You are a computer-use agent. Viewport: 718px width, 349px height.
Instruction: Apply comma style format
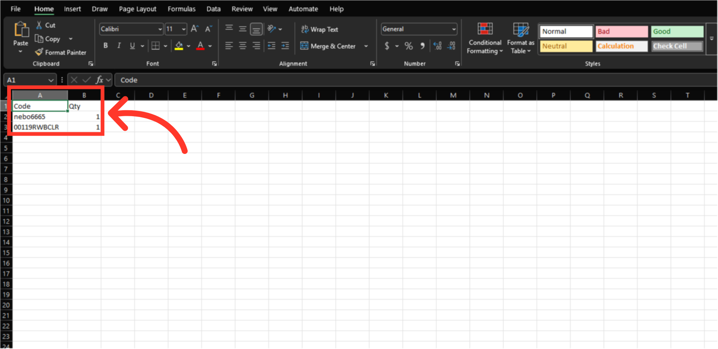423,46
